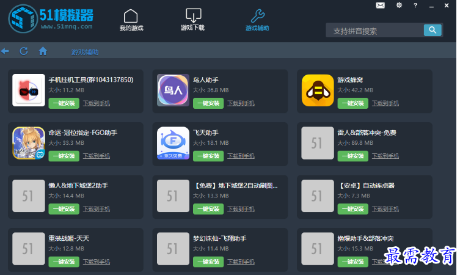
Task: Click 地下城堡2自动刷图 placeholder icon
Action: [x=173, y=196]
